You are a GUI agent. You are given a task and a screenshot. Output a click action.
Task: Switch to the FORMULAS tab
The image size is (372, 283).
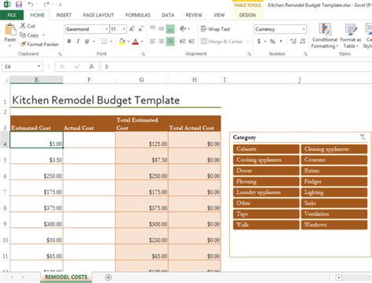click(138, 15)
